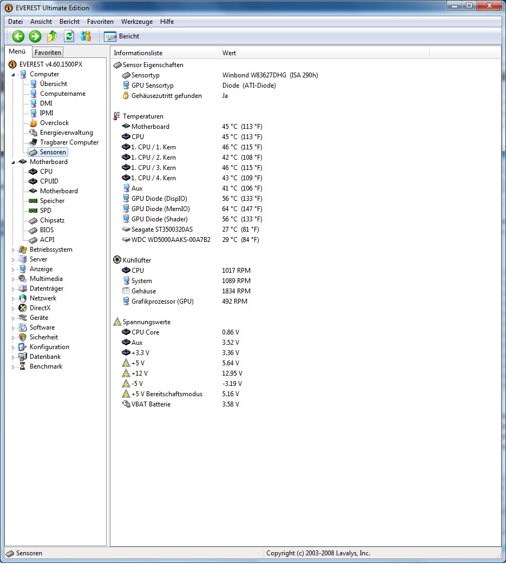
Task: Expand the Geräte node
Action: click(14, 318)
